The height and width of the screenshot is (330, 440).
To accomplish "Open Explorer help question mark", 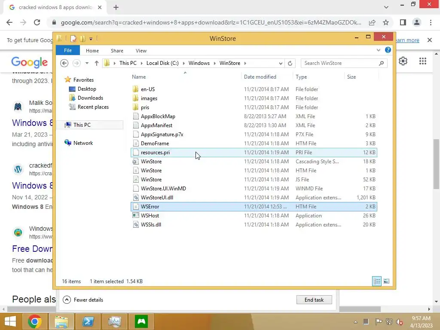I will 388,50.
